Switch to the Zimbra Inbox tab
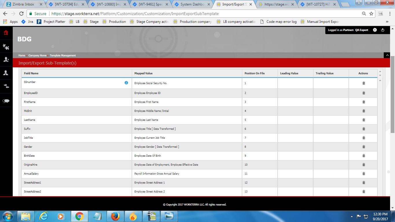The height and width of the screenshot is (222, 395). [x=23, y=4]
